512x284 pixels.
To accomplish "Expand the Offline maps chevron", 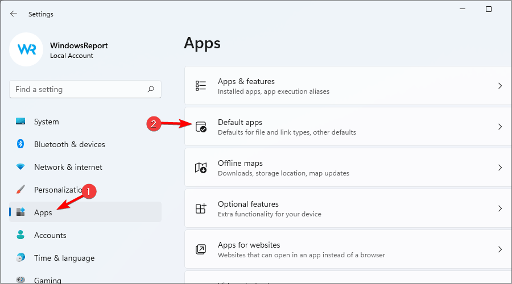I will (x=500, y=168).
